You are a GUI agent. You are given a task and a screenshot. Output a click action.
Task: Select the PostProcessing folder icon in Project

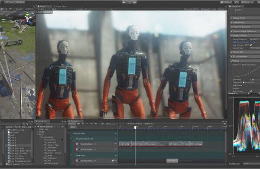(x=8, y=130)
